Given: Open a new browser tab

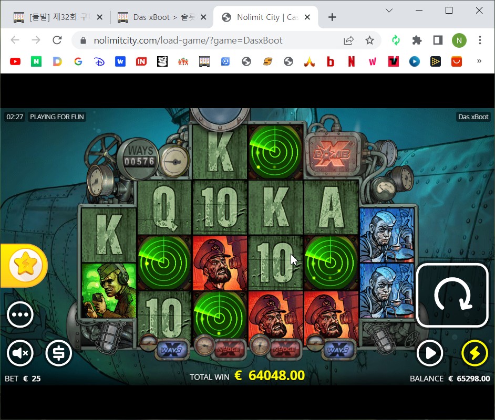Looking at the screenshot, I should tap(332, 17).
